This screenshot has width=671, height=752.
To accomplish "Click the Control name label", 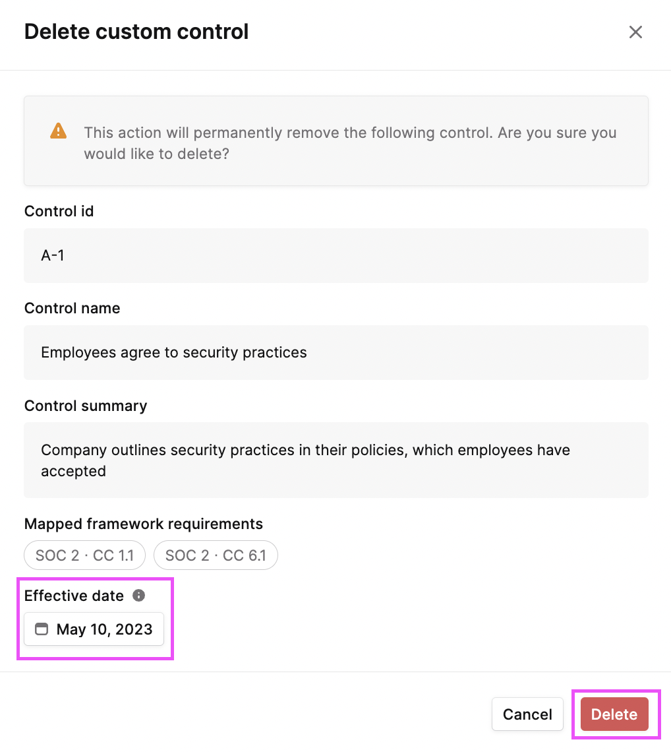I will tap(73, 308).
